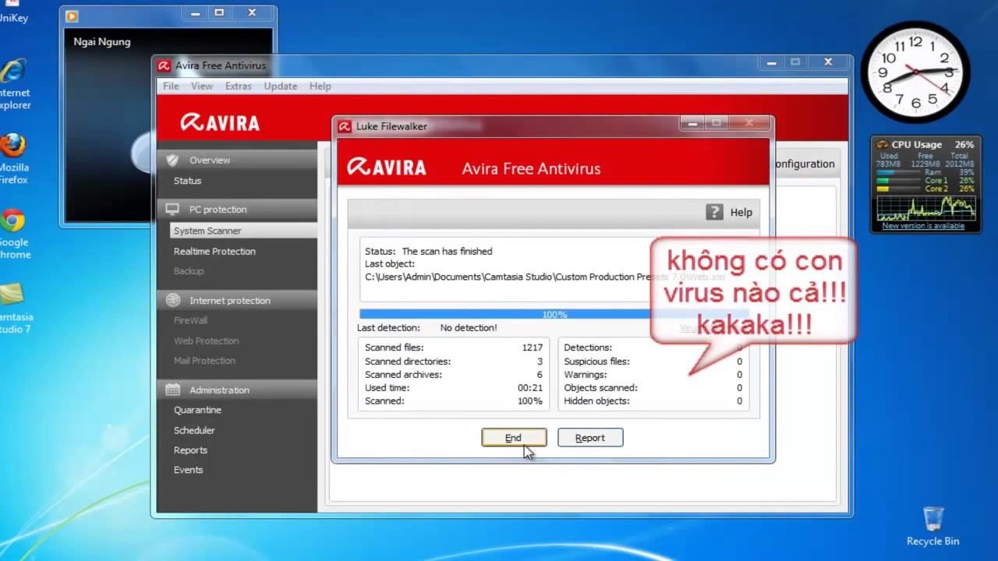Viewport: 998px width, 561px height.
Task: Click the Overview shield icon in sidebar
Action: tap(173, 160)
